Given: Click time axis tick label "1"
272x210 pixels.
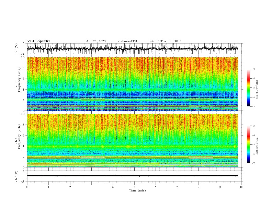Looking at the screenshot, I should [48, 187].
